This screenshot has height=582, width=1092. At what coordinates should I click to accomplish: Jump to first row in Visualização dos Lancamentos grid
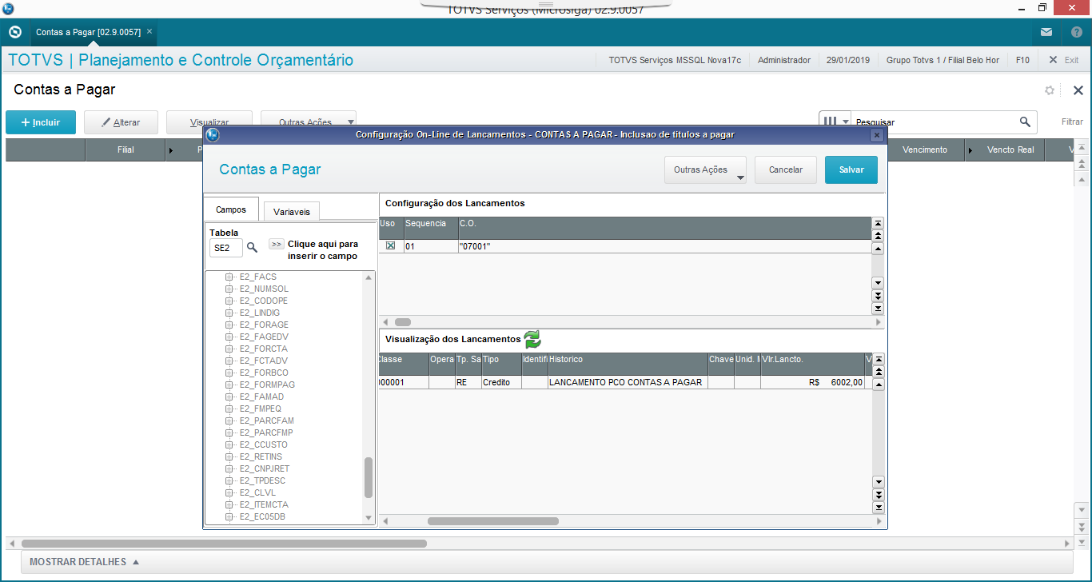(x=879, y=360)
